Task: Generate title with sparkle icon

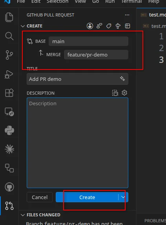Action: 122,79
